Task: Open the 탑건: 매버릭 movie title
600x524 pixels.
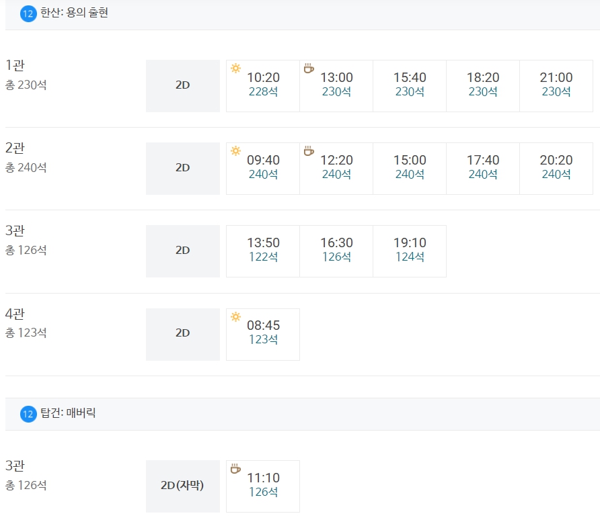Action: [68, 412]
